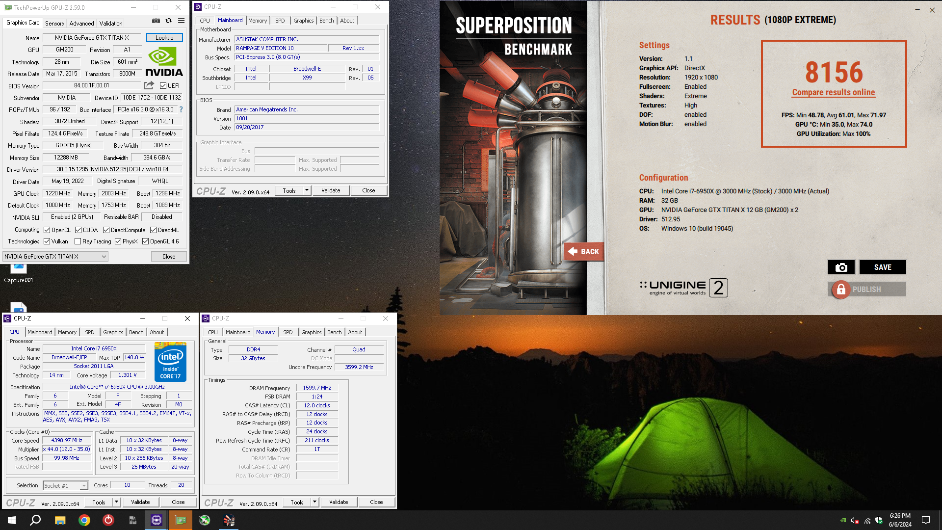Screen dimensions: 942x530
Task: Click the NVIDIA logo in GPU-Z
Action: [164, 62]
